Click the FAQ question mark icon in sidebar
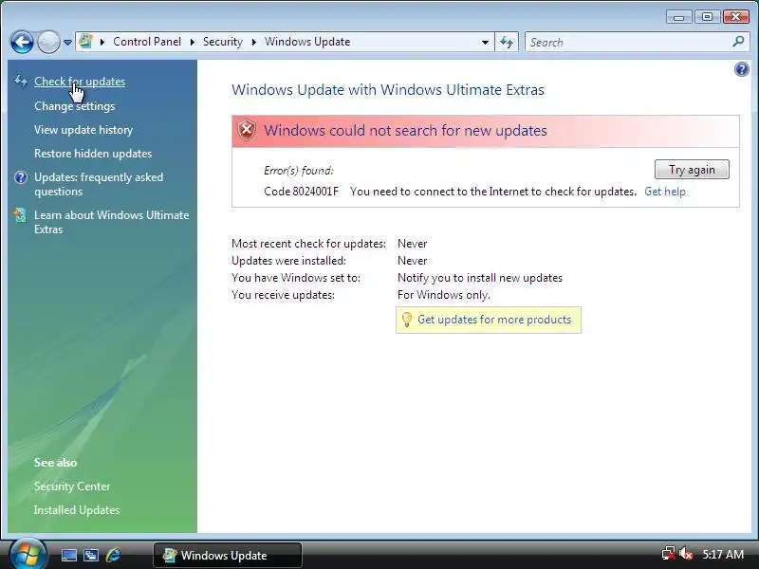Viewport: 759px width, 569px height. 21,177
